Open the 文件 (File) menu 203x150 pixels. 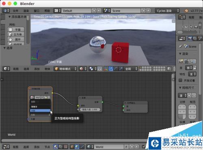pyautogui.click(x=15, y=11)
